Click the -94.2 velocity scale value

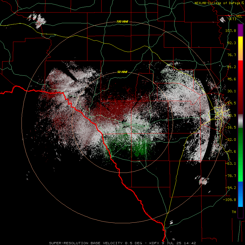pos(231,188)
